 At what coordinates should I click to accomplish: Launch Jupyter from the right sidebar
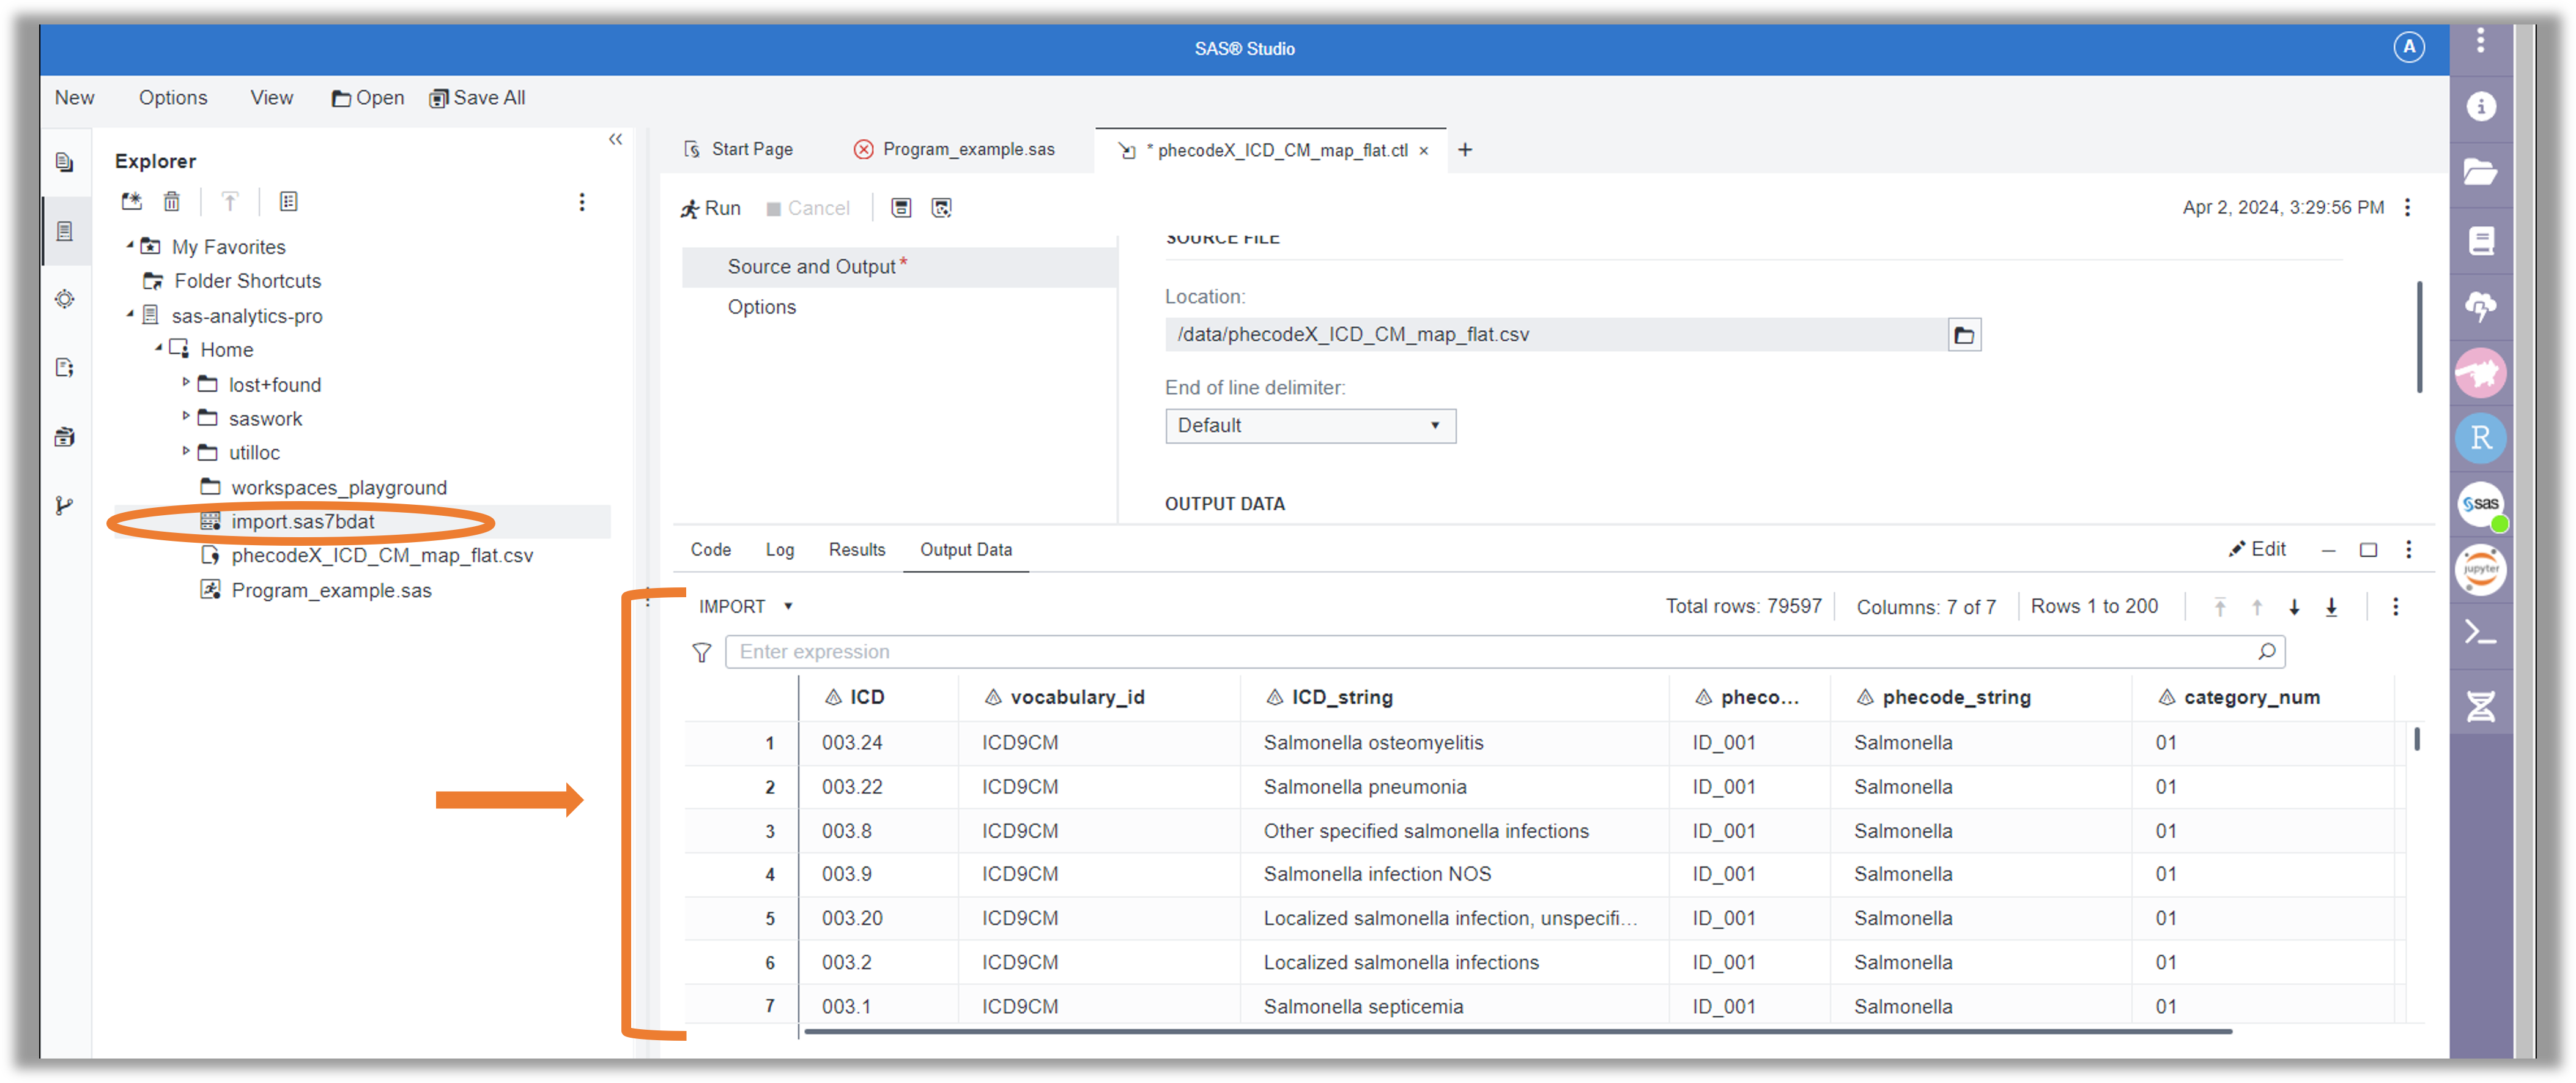tap(2481, 569)
